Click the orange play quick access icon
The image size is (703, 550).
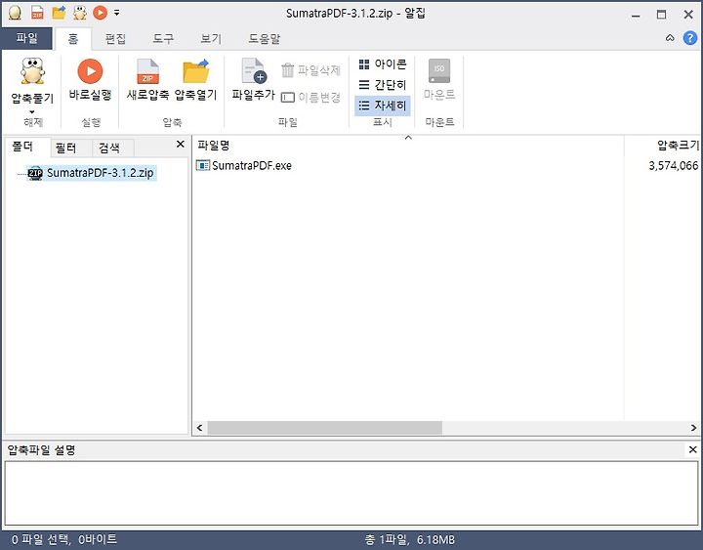pos(100,13)
